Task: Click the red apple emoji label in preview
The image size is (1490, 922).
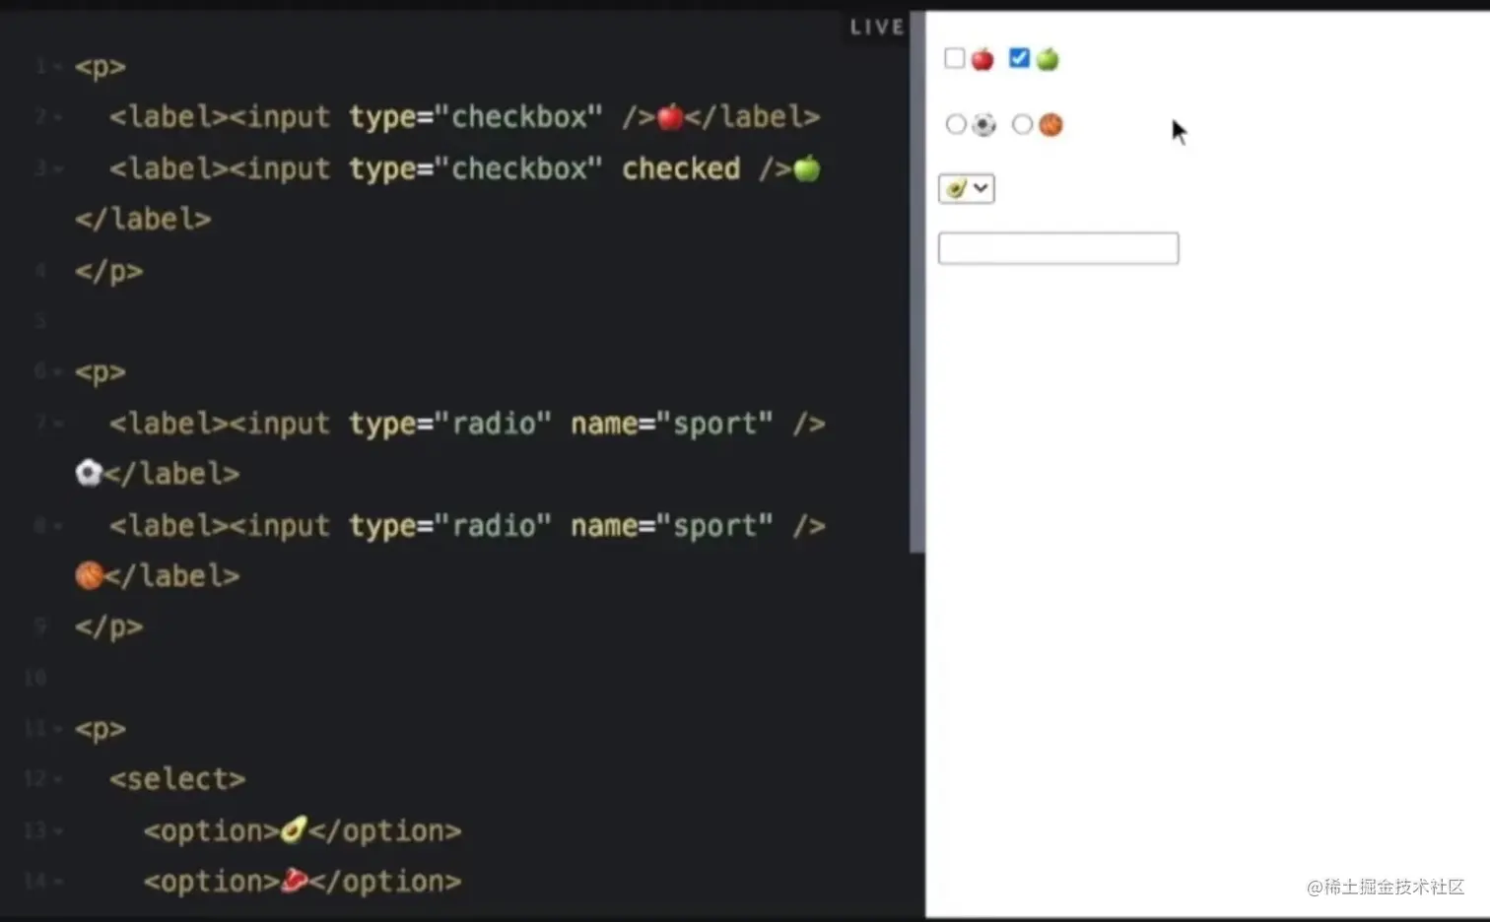Action: (x=982, y=59)
